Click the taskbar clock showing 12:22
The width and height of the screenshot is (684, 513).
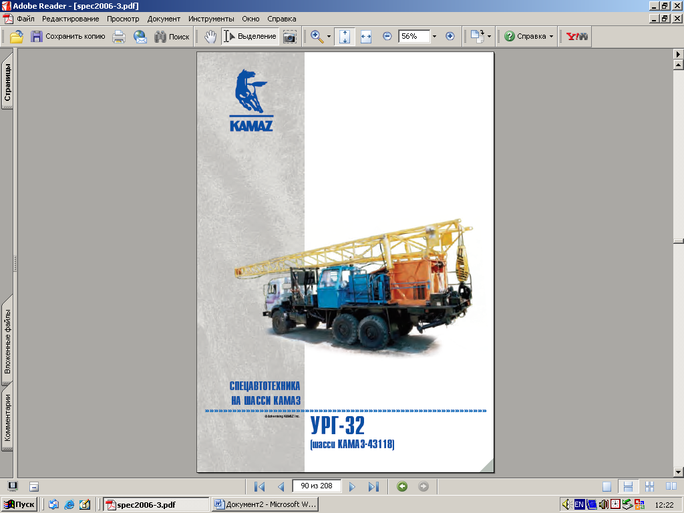(x=665, y=505)
